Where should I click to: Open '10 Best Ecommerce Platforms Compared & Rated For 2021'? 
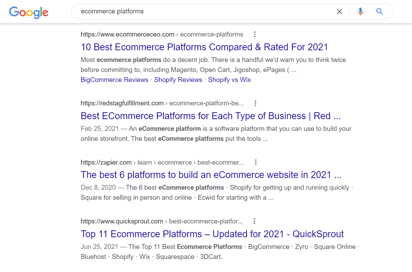coord(204,47)
